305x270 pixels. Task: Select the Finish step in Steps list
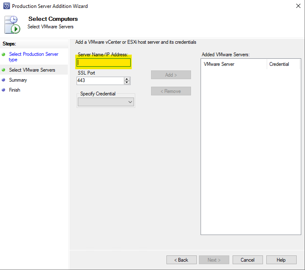tap(15, 90)
